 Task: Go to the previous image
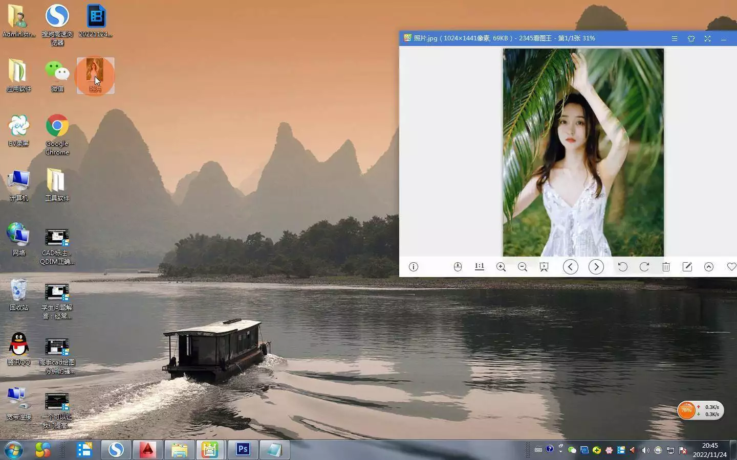click(571, 267)
